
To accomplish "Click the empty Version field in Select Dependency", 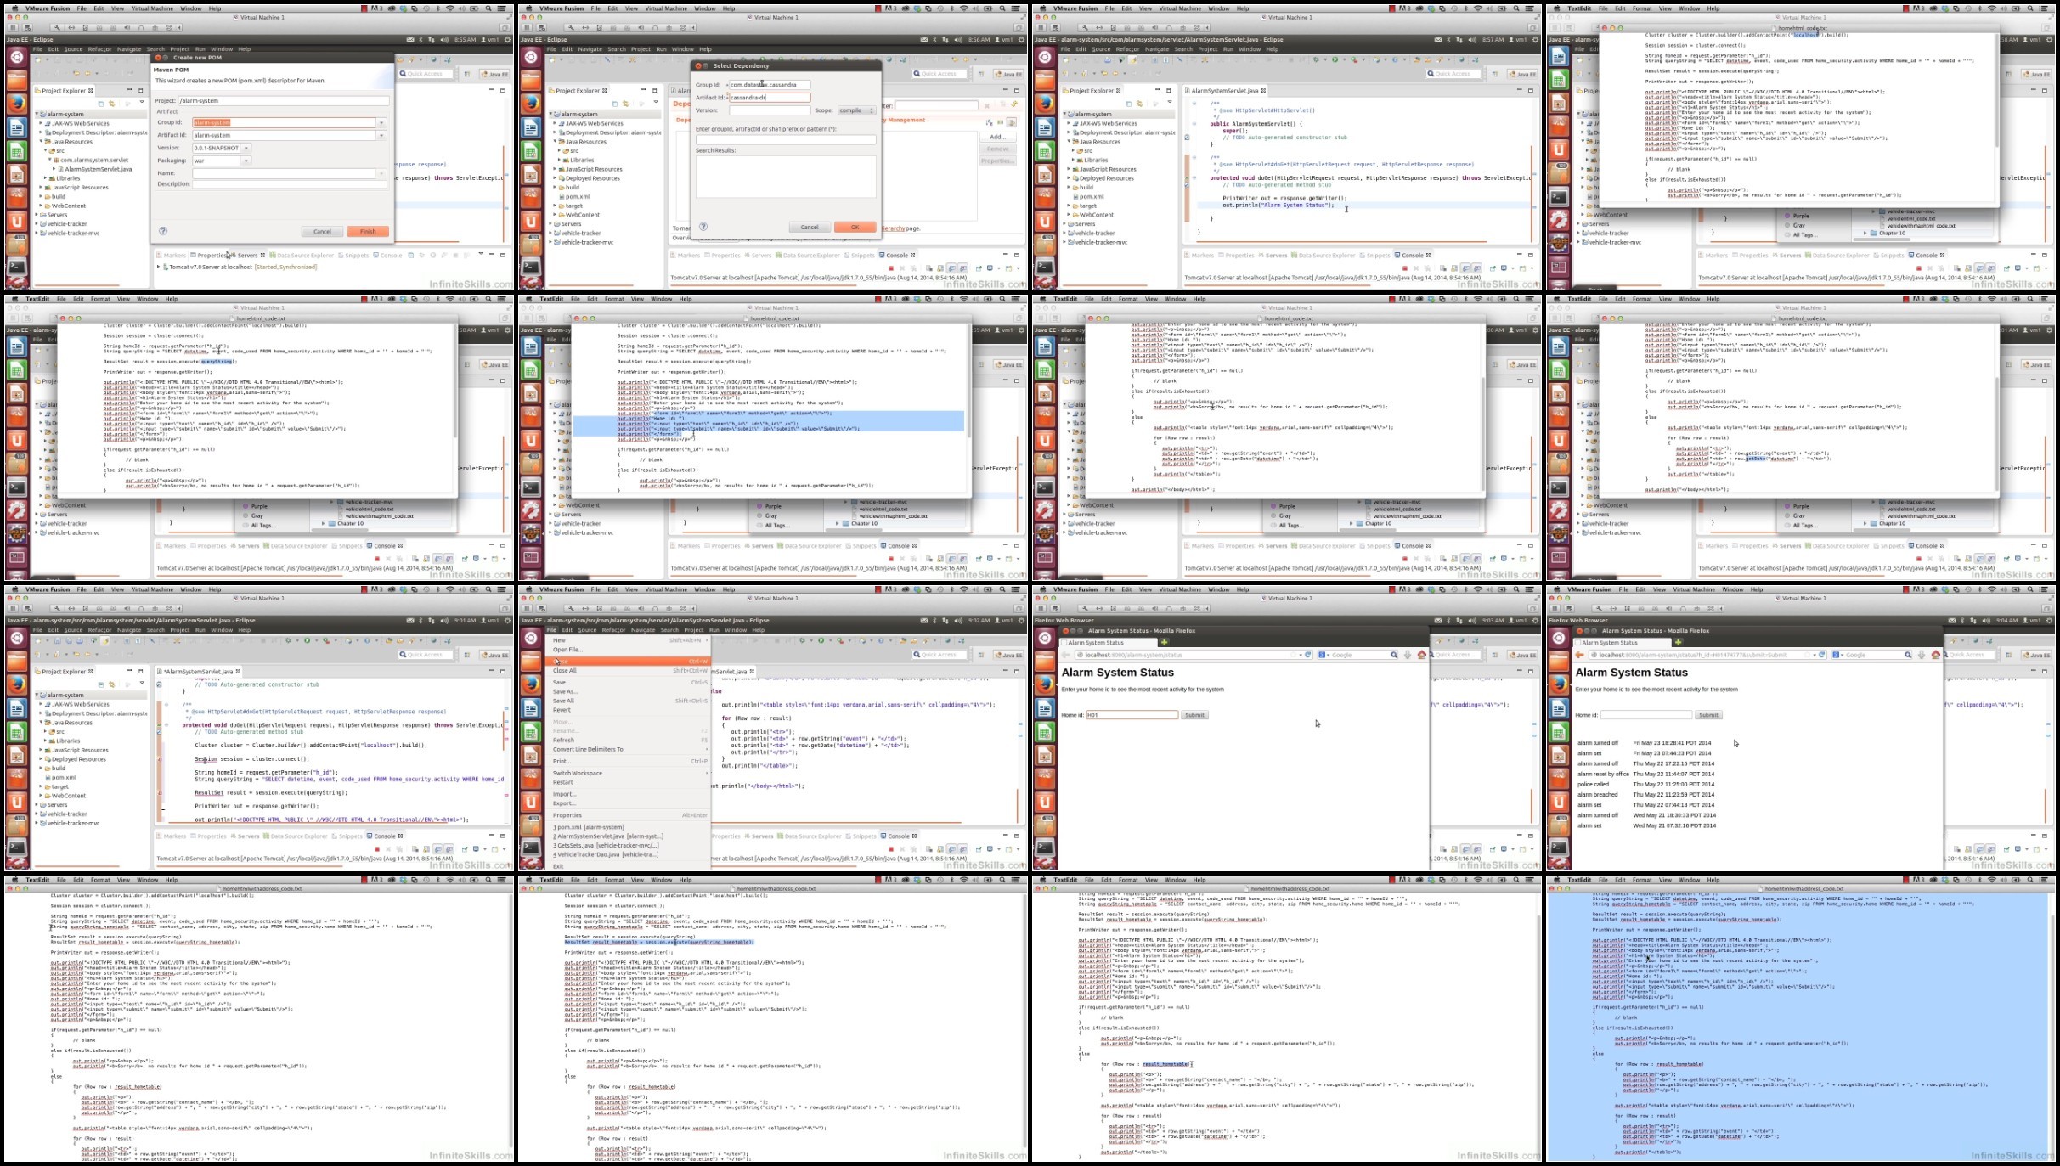I will point(769,110).
